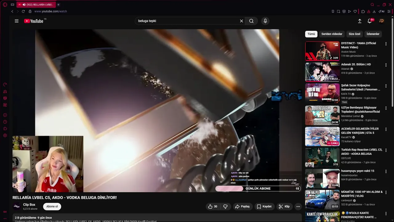Viewport: 394px width, 222px height.
Task: Open Adanalı 20. Bölüm thumbnail
Action: coord(322,72)
